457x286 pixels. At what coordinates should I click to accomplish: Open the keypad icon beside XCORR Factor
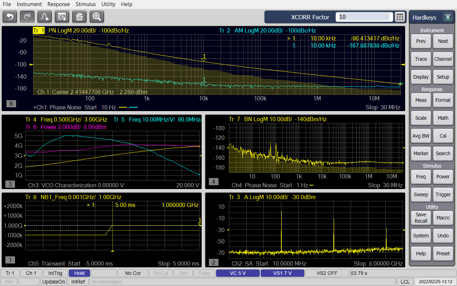400,17
